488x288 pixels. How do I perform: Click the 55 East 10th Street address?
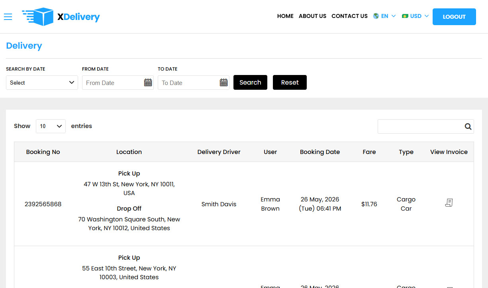click(129, 273)
